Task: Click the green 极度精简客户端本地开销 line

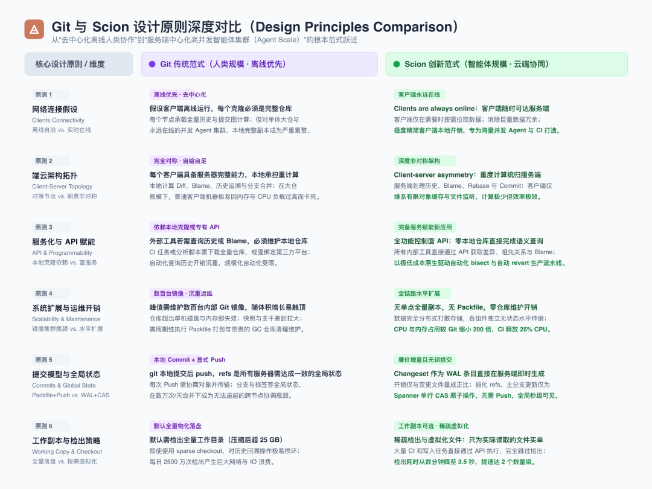Action: click(x=478, y=130)
